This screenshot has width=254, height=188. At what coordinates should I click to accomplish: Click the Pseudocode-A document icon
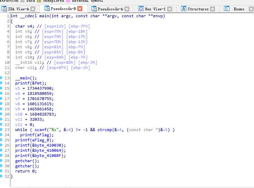click(94, 9)
